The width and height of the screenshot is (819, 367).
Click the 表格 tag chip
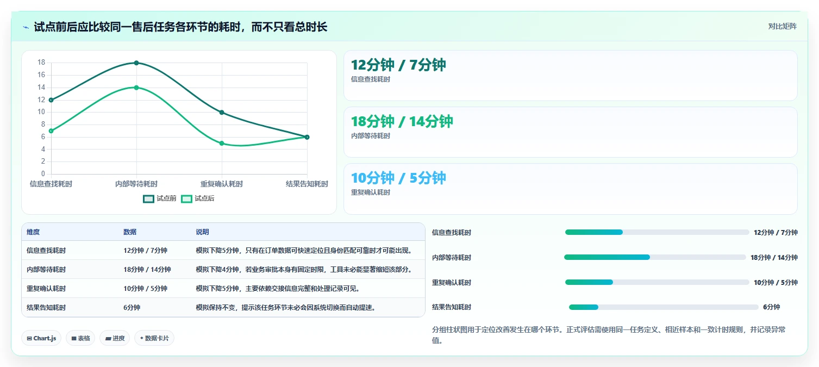pyautogui.click(x=80, y=338)
